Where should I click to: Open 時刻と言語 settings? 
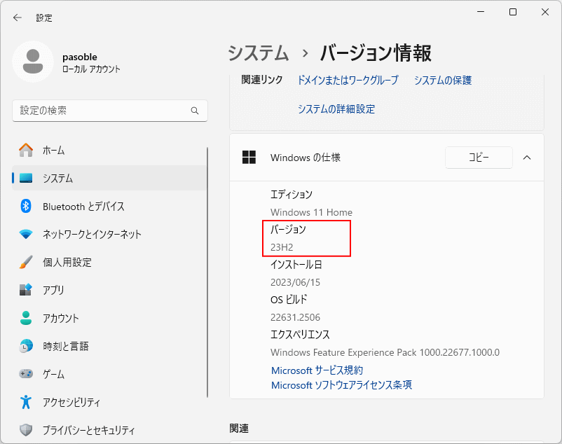coord(109,346)
